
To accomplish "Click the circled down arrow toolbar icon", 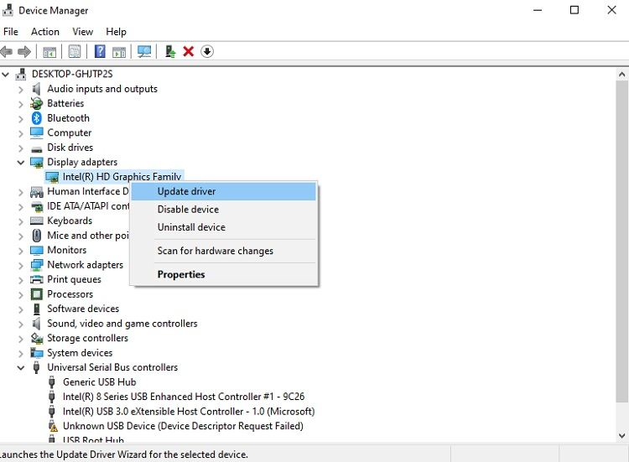I will click(207, 52).
